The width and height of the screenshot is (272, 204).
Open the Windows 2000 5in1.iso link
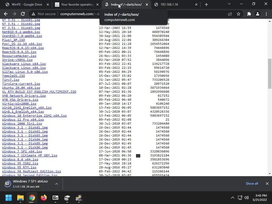pos(22,124)
